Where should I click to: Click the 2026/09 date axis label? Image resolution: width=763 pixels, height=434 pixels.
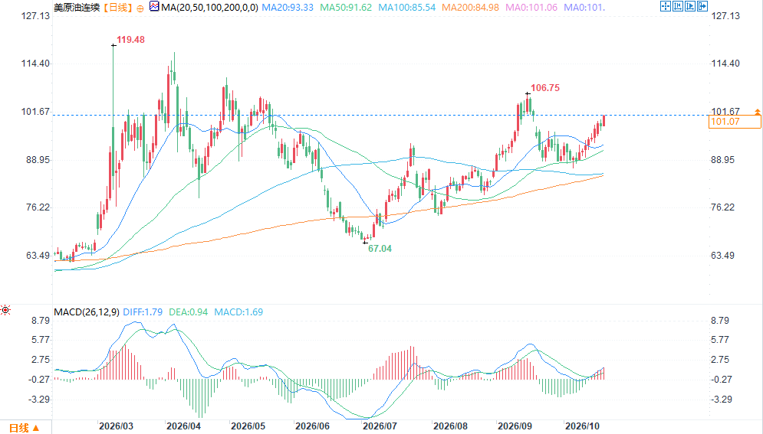pos(515,426)
